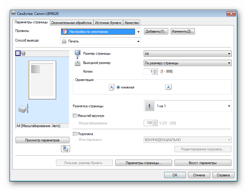Switch to the Качество tab

pyautogui.click(x=132, y=23)
